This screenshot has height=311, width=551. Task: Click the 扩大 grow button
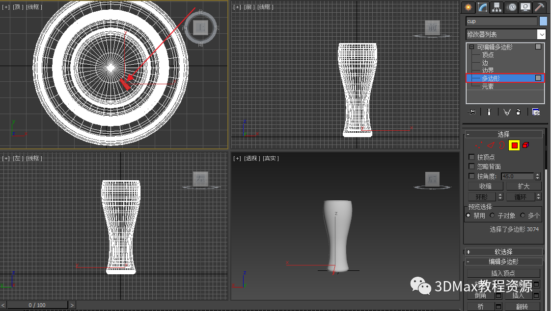point(523,186)
